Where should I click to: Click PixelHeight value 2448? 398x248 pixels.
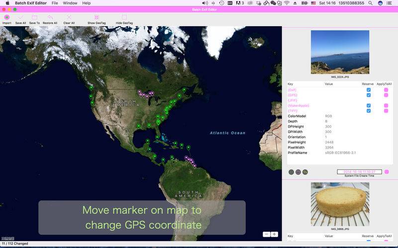coord(329,142)
